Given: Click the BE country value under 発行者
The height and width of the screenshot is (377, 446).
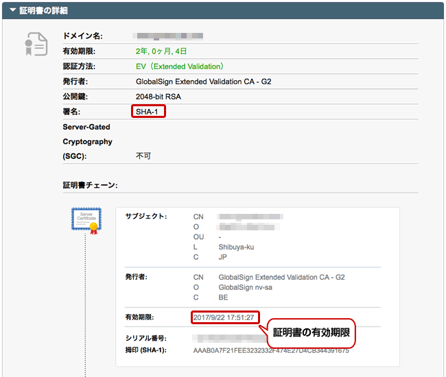Looking at the screenshot, I should click(223, 297).
